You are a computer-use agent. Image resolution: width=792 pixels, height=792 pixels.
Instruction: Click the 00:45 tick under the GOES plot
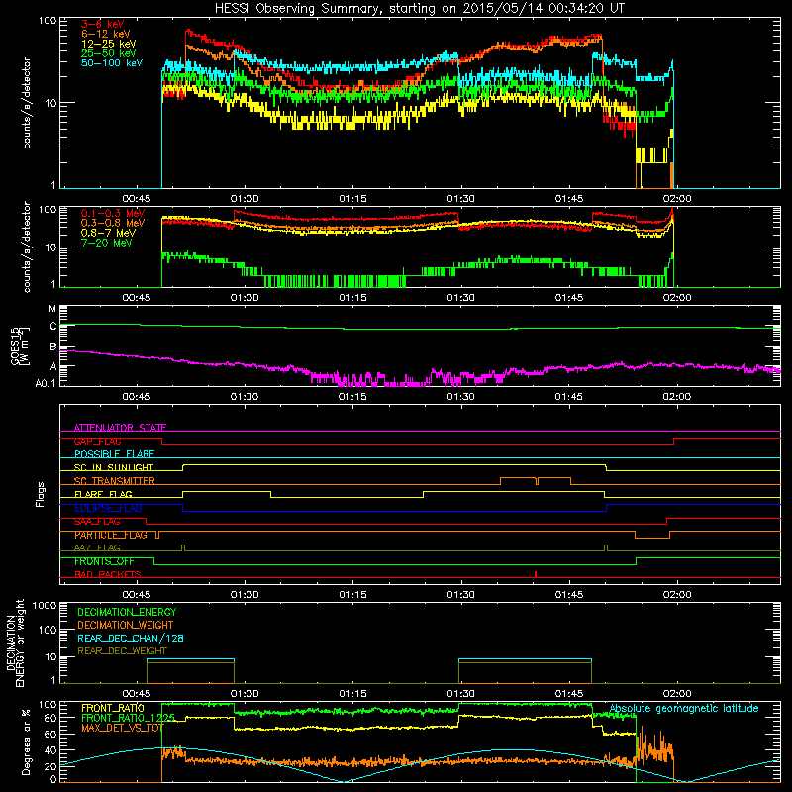tap(137, 397)
